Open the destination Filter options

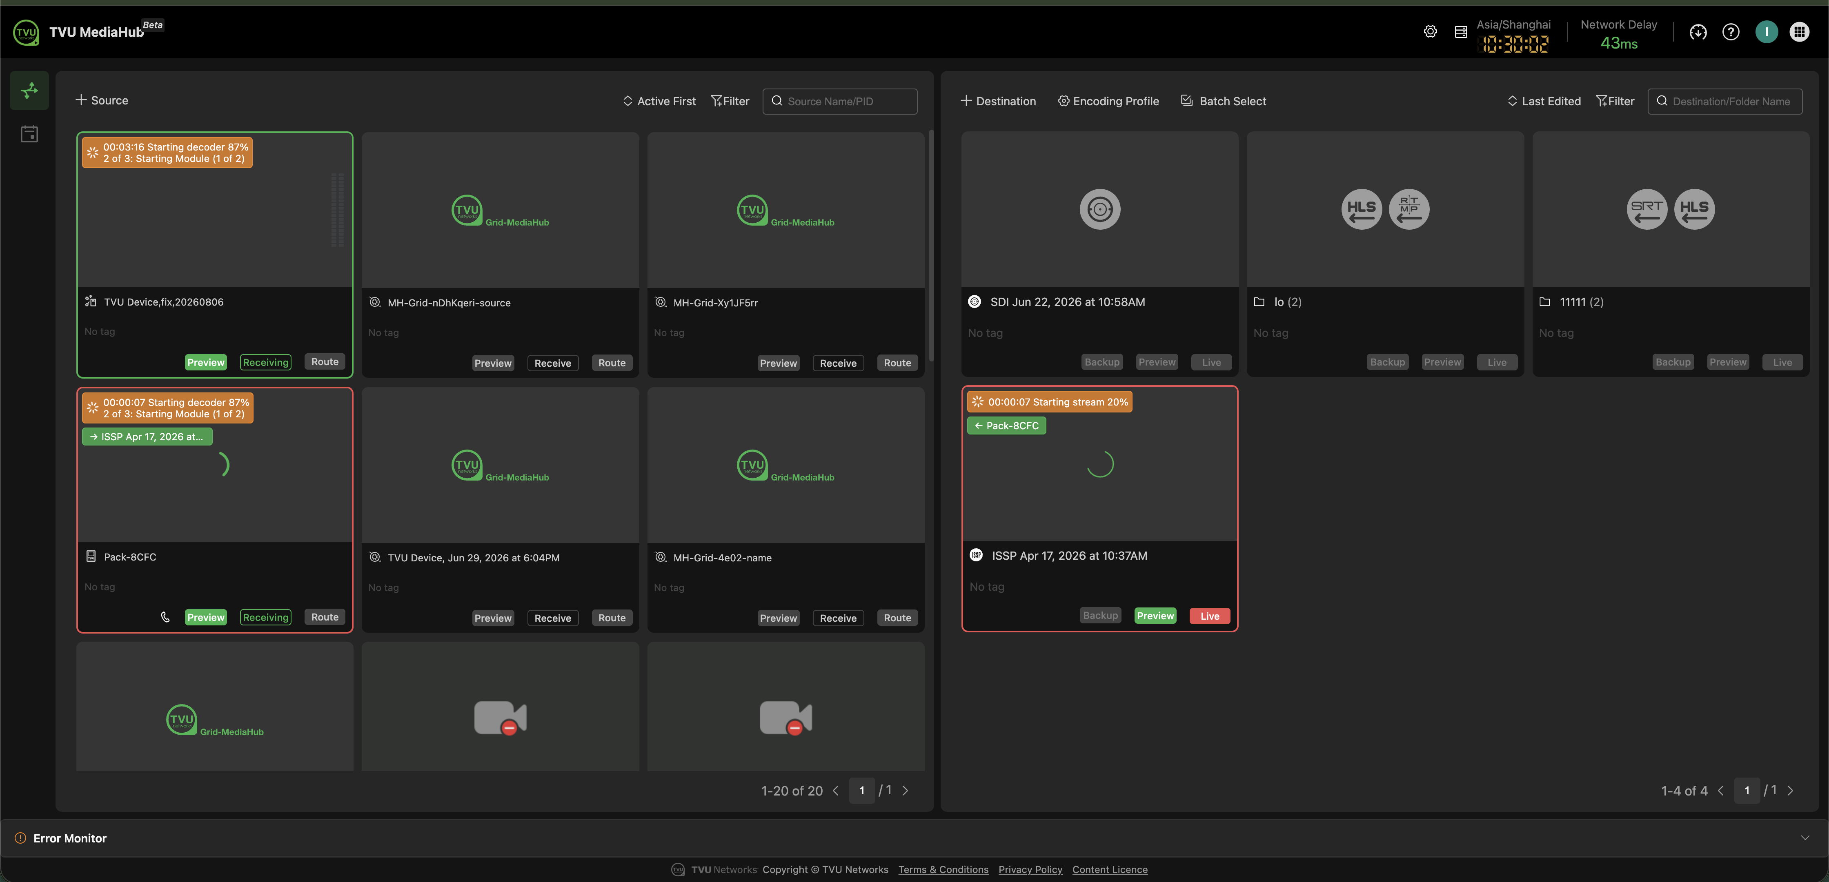pyautogui.click(x=1615, y=101)
